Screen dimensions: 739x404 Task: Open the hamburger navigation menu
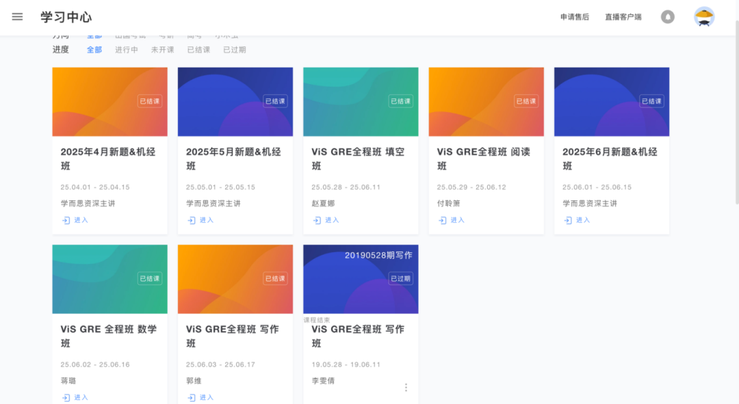17,17
